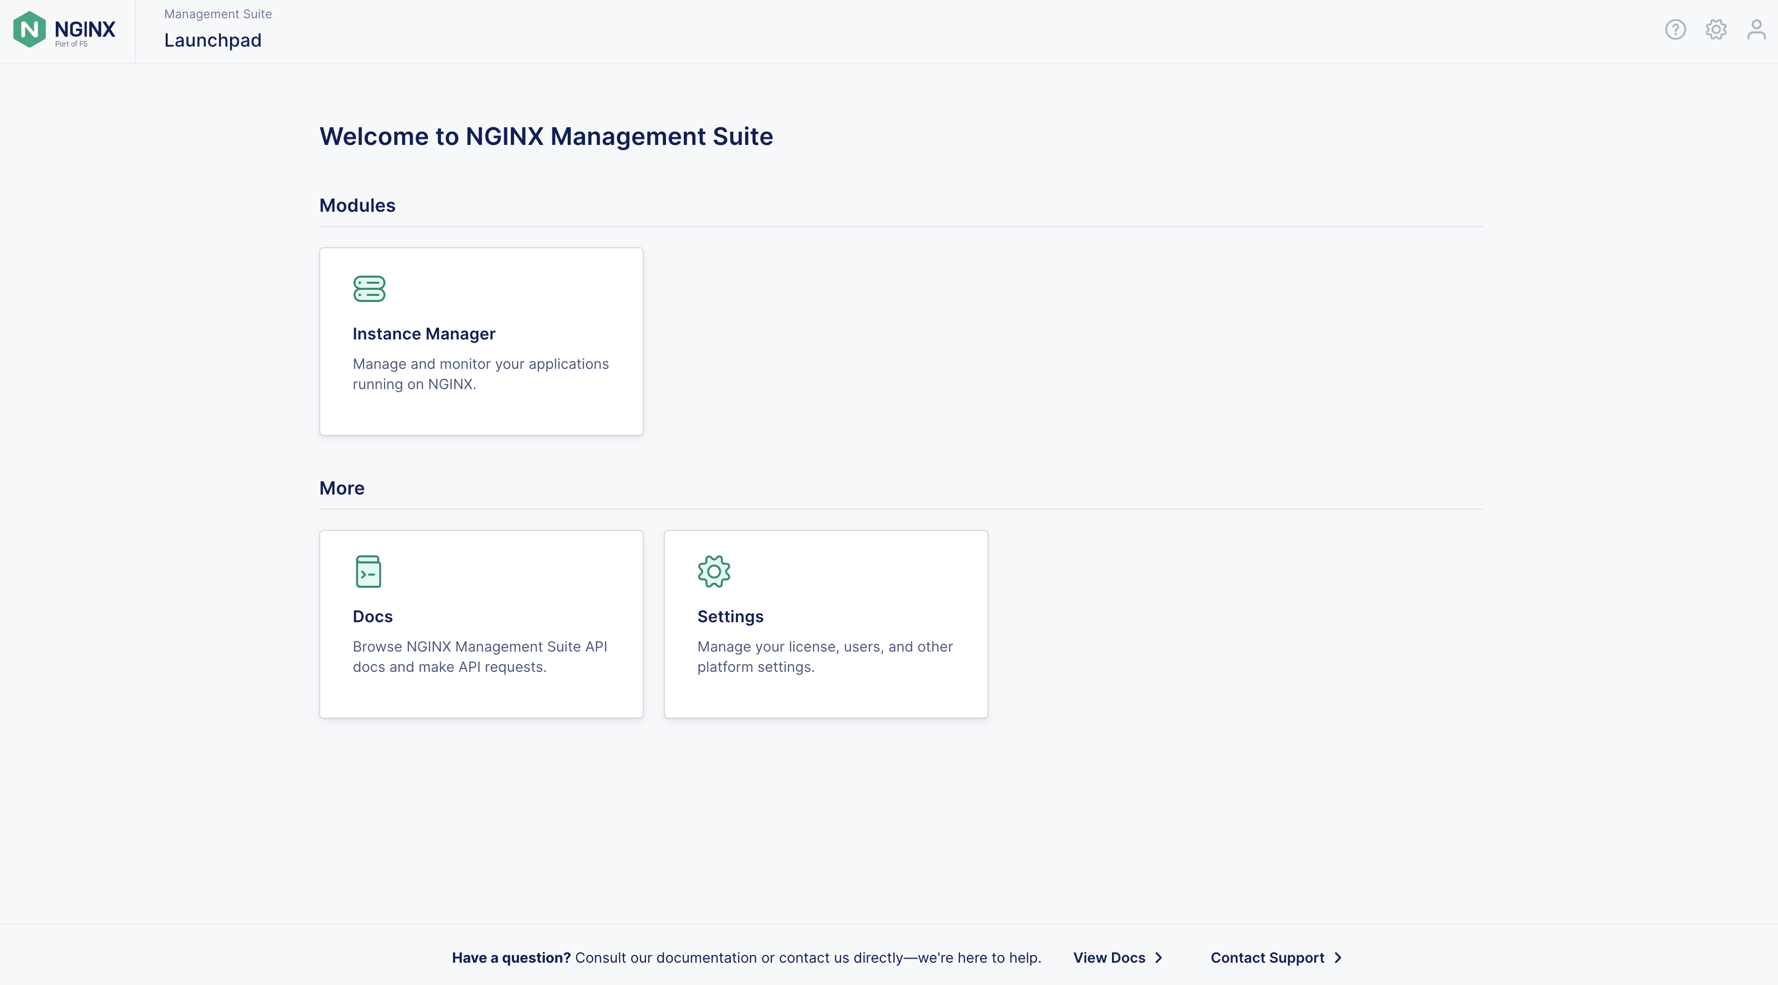1778x985 pixels.
Task: Click the NGINX Part of F5 wordmark
Action: pyautogui.click(x=85, y=32)
